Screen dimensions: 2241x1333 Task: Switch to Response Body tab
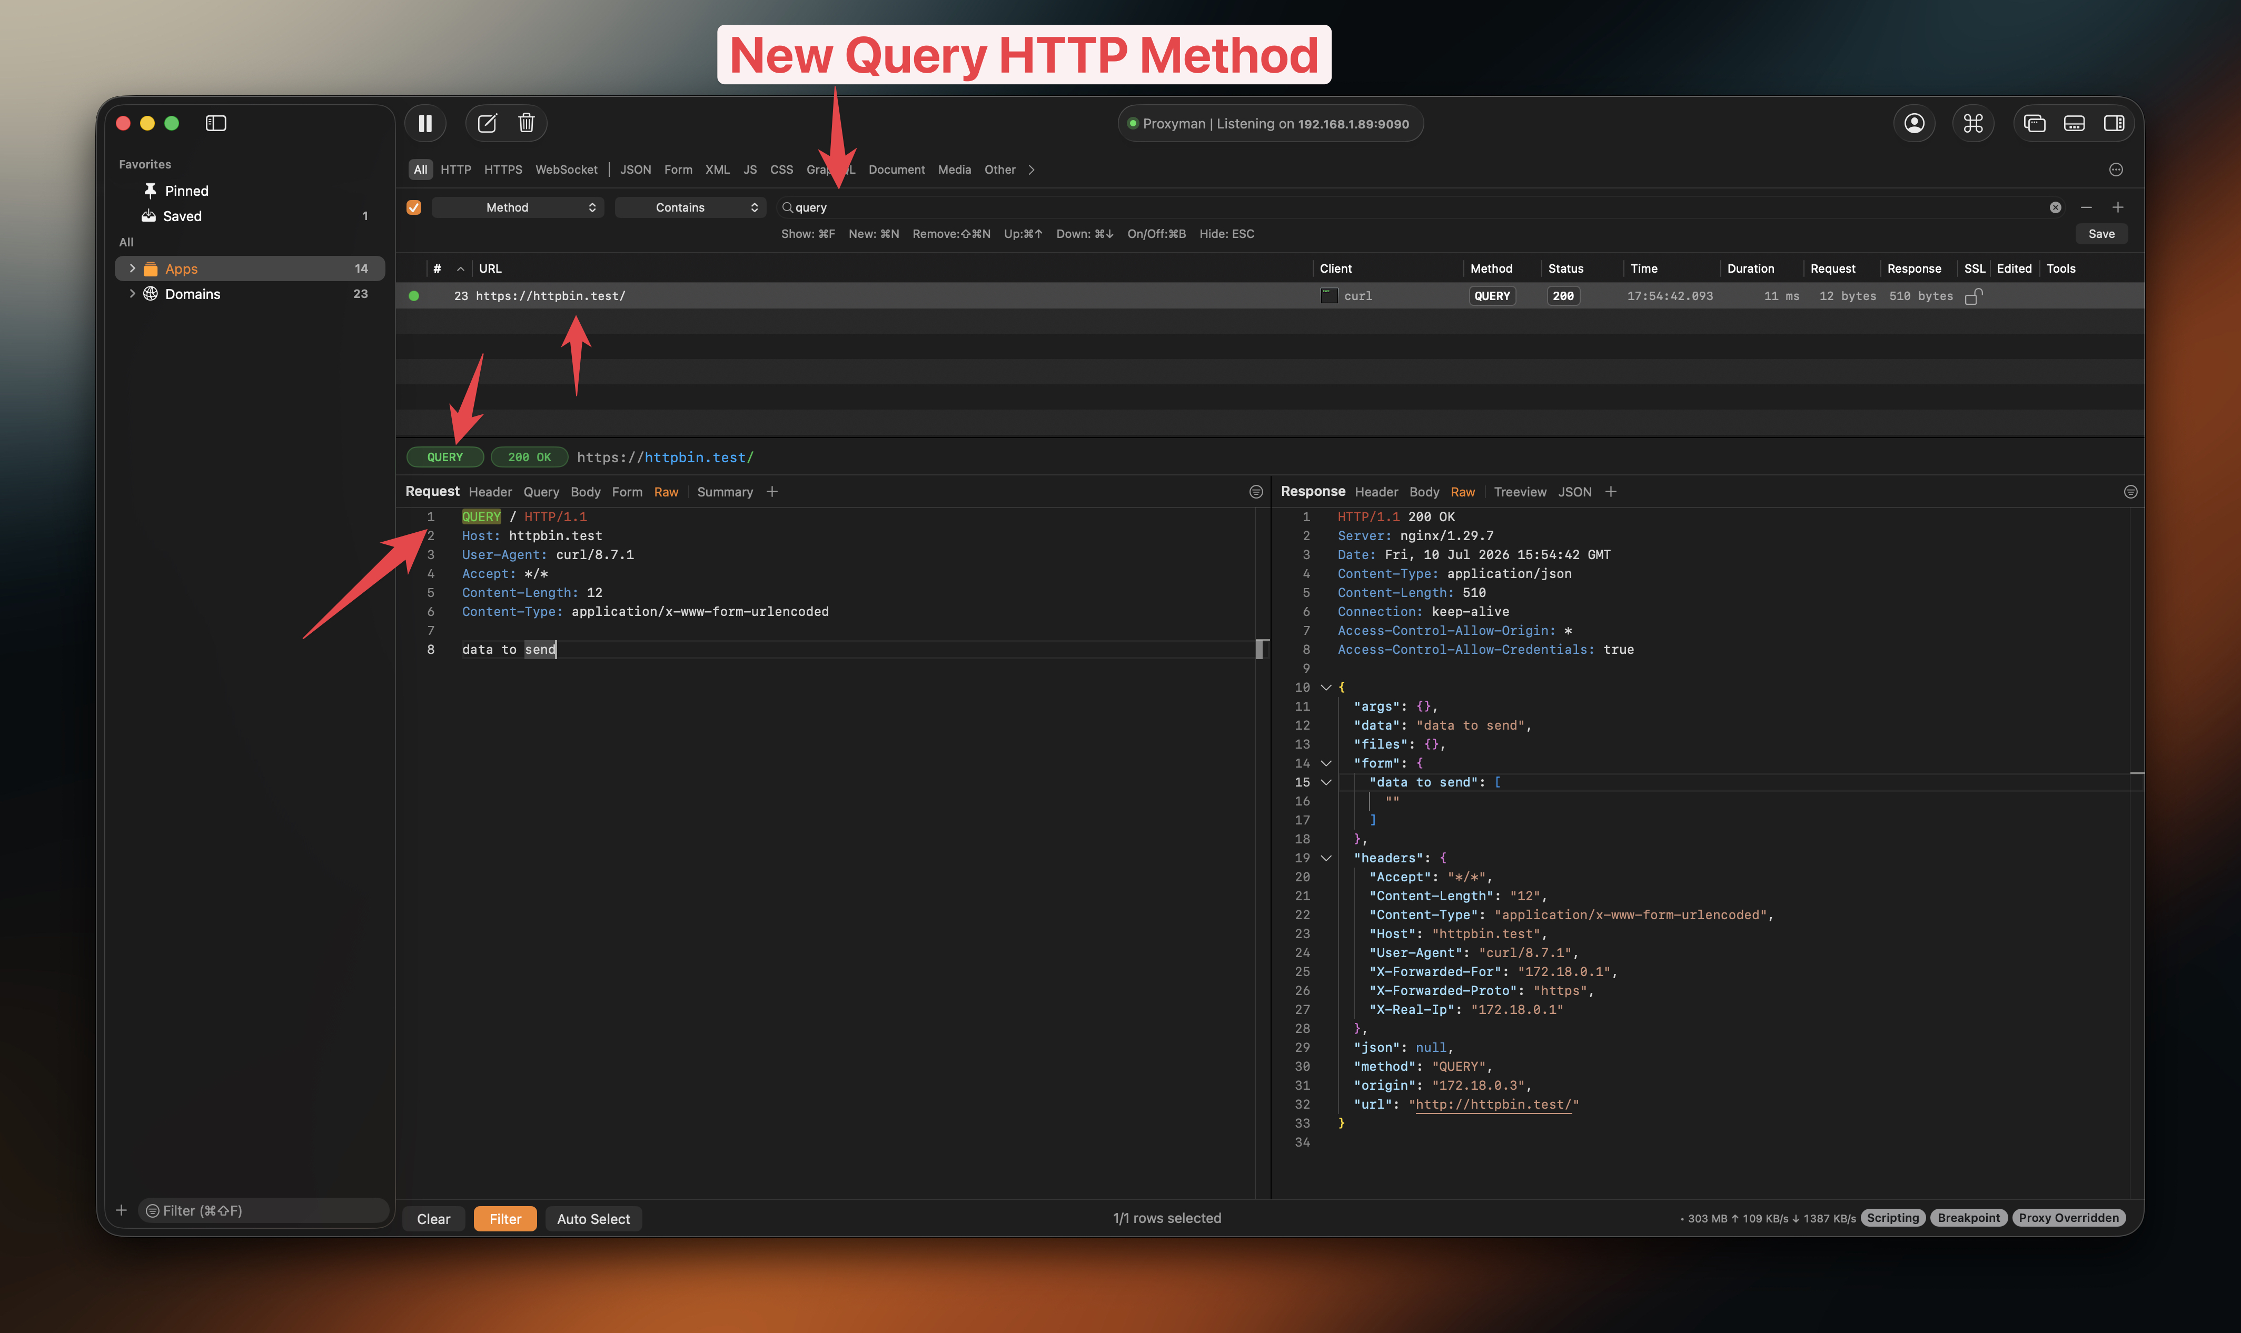coord(1424,492)
